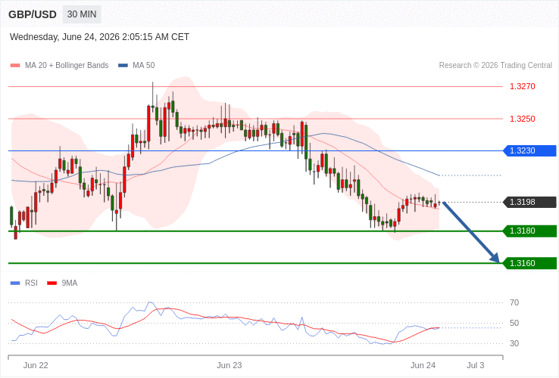Click the date and time stamp text
Viewport: 559px width, 378px height.
coord(99,37)
